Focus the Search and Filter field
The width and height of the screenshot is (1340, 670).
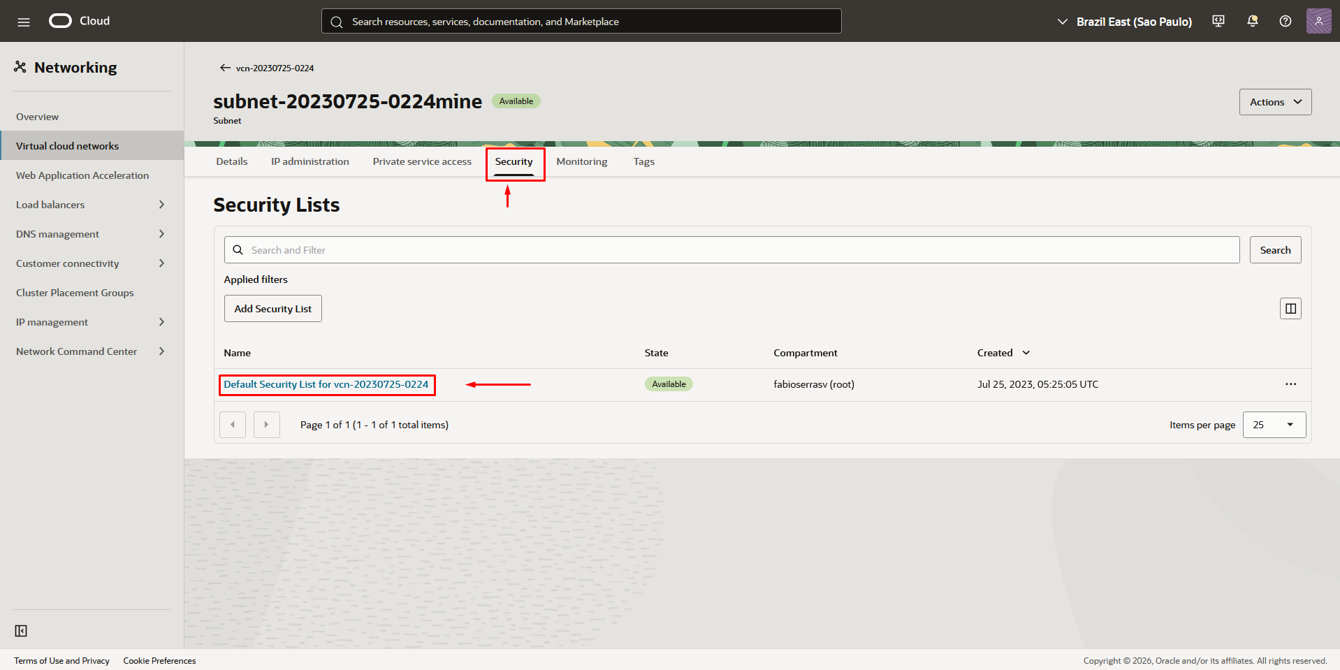click(731, 250)
